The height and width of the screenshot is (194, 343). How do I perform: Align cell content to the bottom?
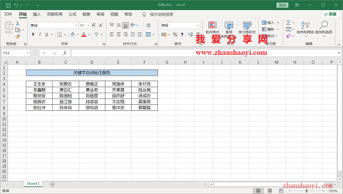pos(125,25)
